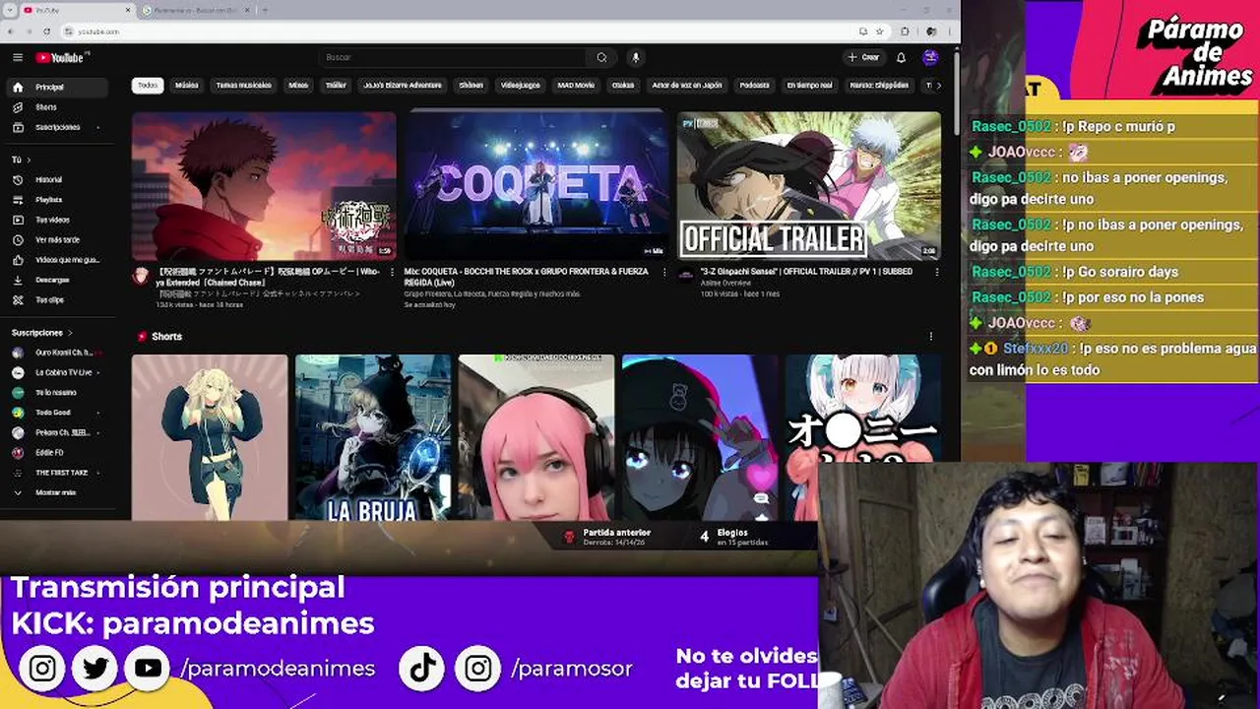Open browser extensions puzzle icon
Screen dimensions: 1260x709
point(905,32)
